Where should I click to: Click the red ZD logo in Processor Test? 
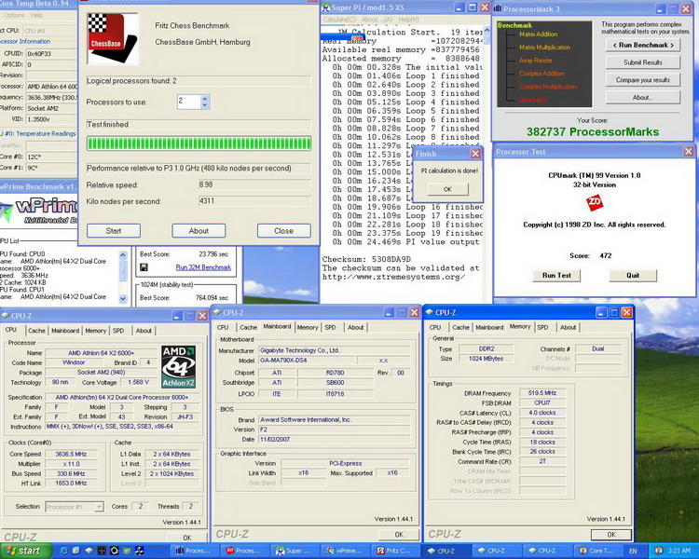[x=595, y=202]
